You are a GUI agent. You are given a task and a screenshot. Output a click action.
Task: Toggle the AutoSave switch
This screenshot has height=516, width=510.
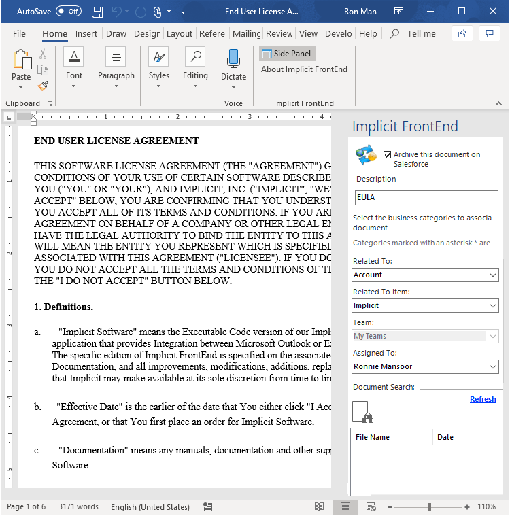pyautogui.click(x=68, y=12)
